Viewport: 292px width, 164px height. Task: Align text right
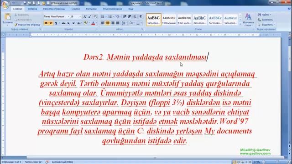pyautogui.click(x=113, y=23)
